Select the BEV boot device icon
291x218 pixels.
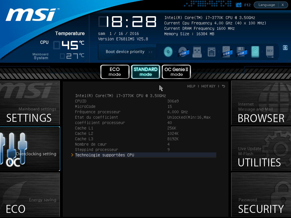270,51
